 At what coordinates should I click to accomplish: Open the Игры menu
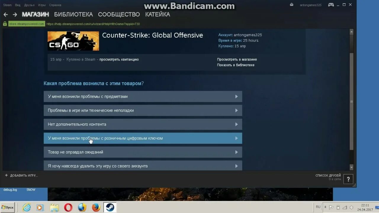tap(42, 5)
